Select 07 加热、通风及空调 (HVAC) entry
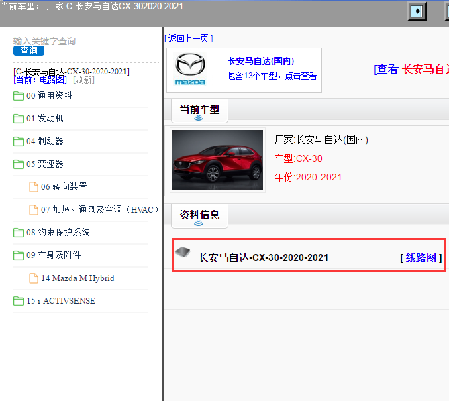This screenshot has width=449, height=401. (99, 210)
